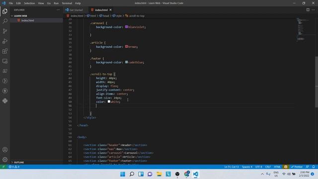This screenshot has height=179, width=318.
Task: Open the View menu
Action: pos(41,3)
